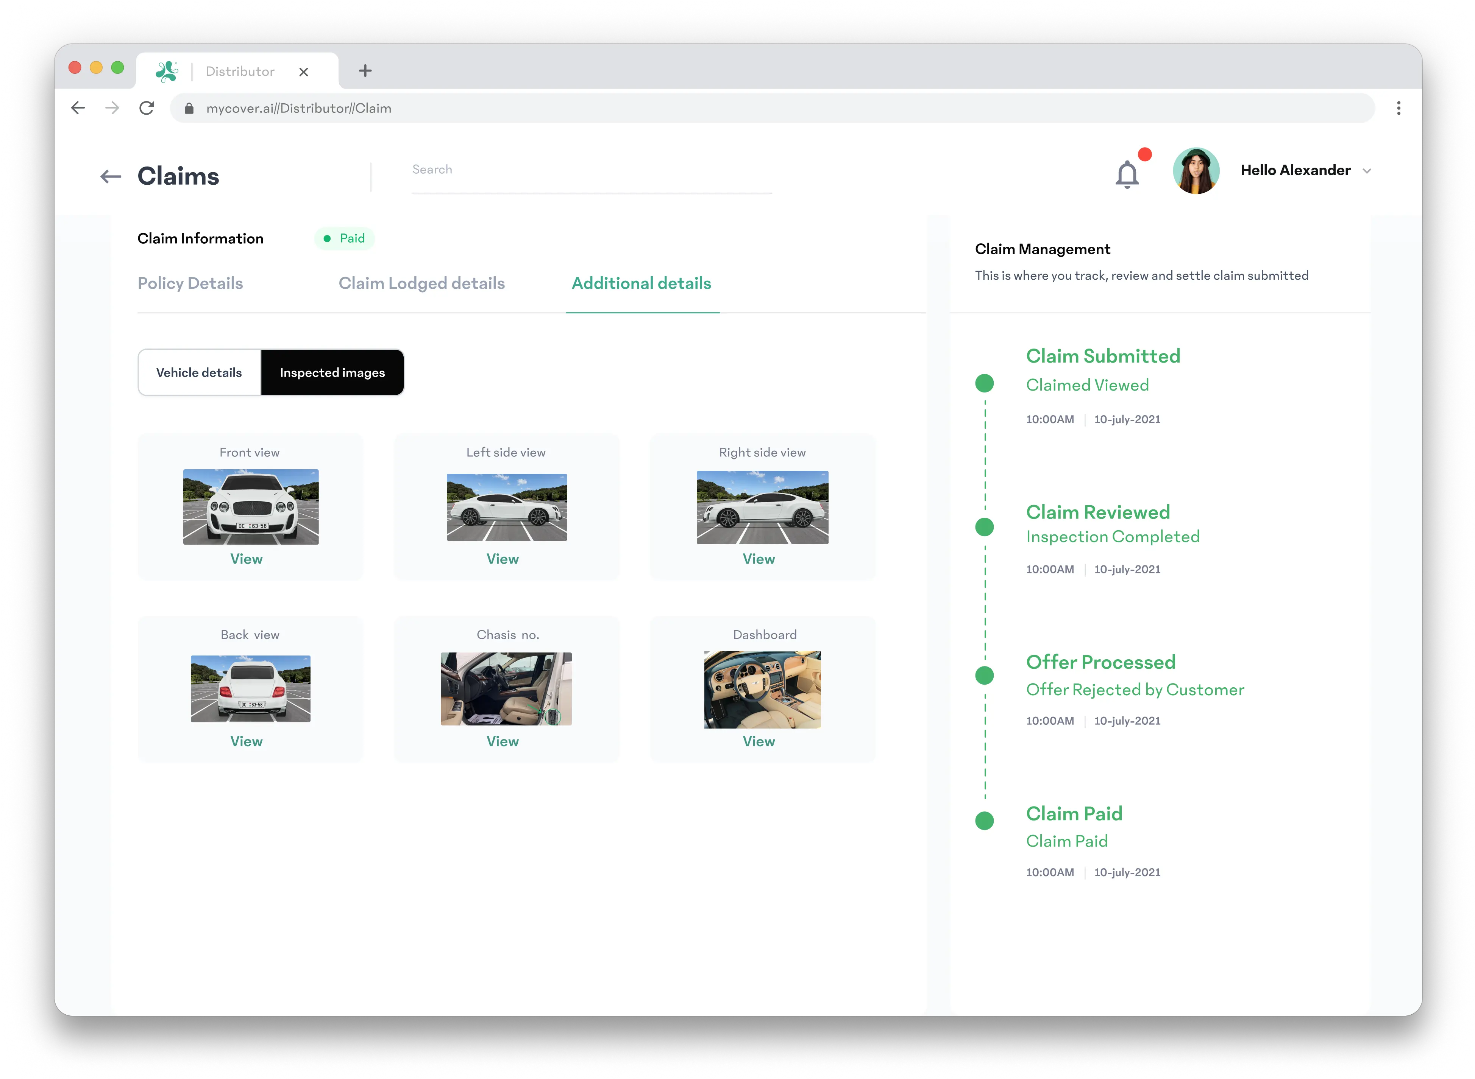
Task: Click the browser back navigation arrow
Action: point(78,108)
